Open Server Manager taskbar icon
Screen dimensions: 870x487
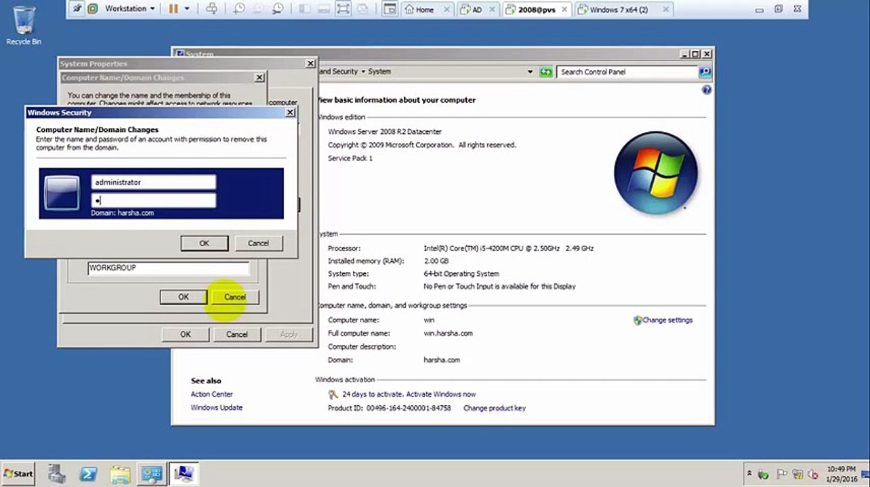pyautogui.click(x=58, y=474)
